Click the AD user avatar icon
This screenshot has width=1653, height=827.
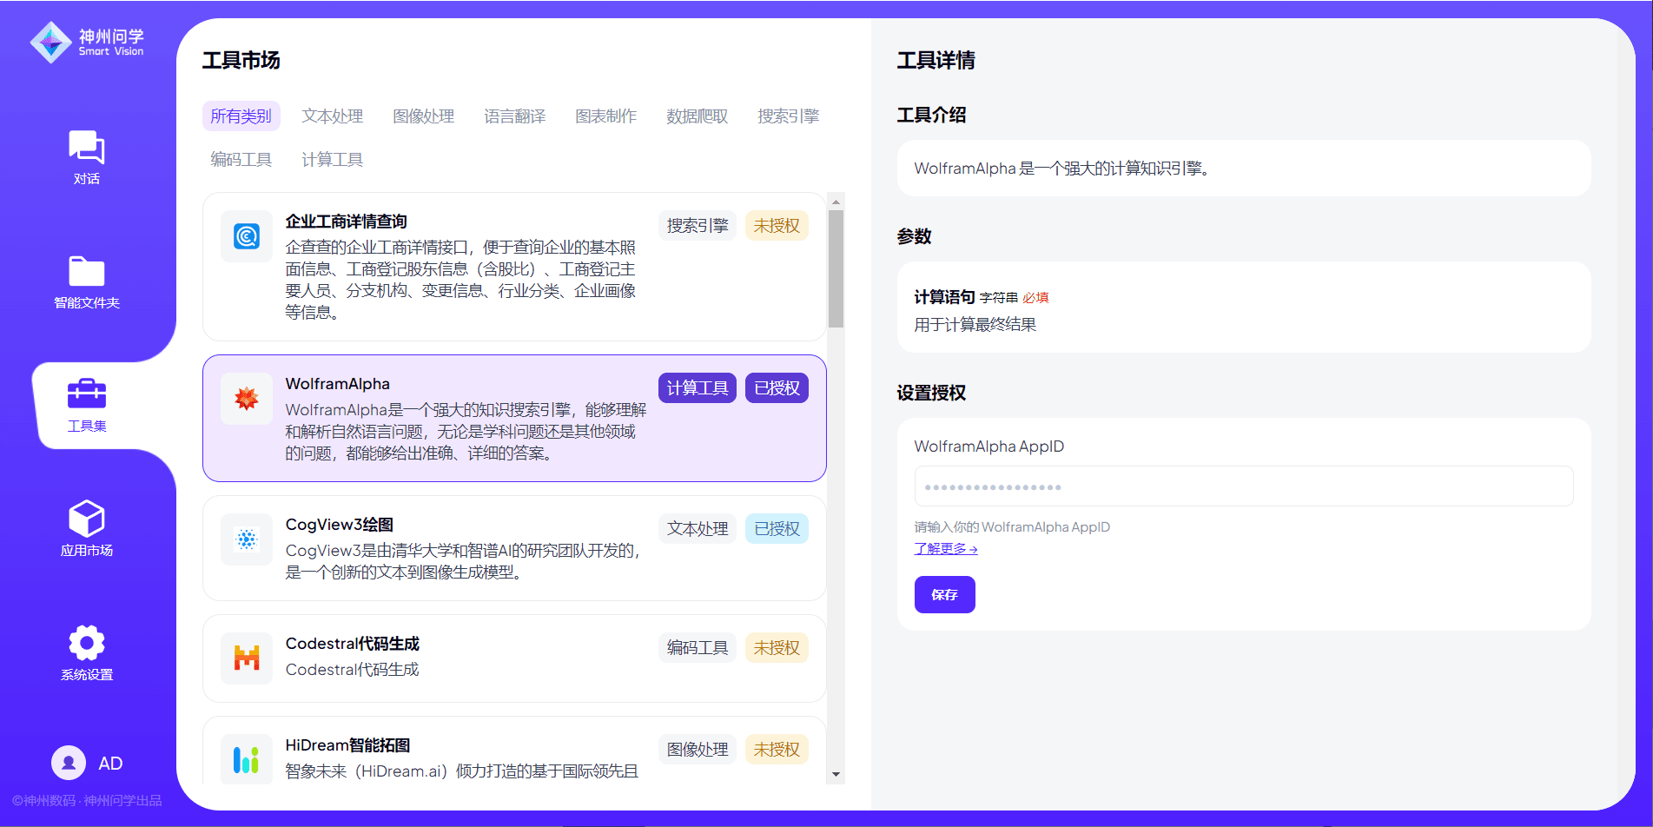[x=69, y=763]
